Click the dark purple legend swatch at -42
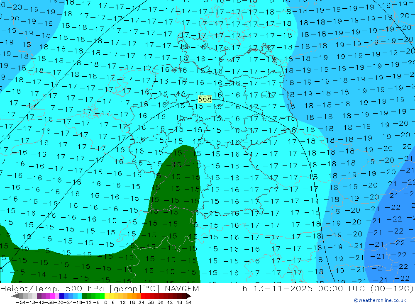The width and height of the screenshot is (415, 304). point(39,296)
